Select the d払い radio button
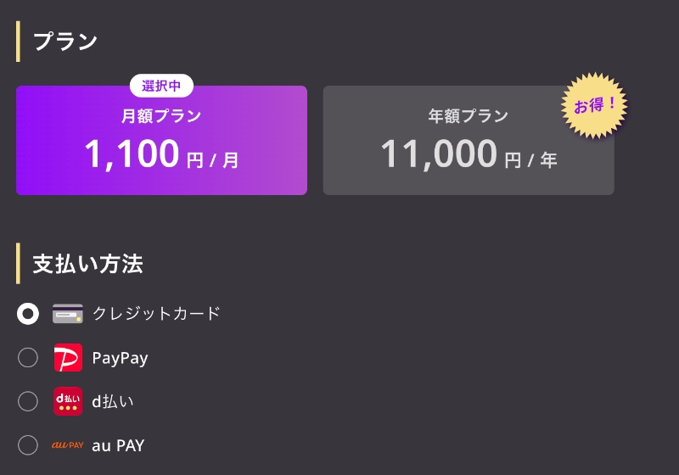Viewport: 679px width, 475px height. [x=28, y=401]
